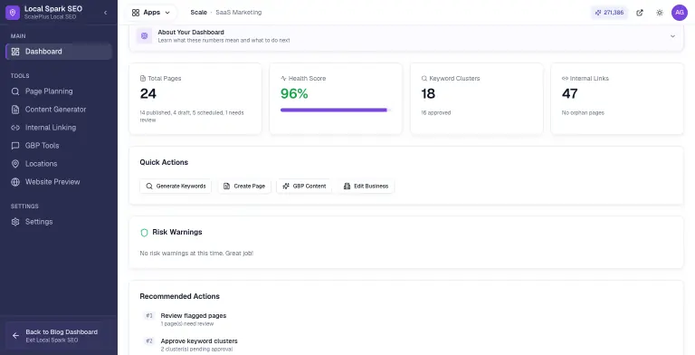Open the Apps dropdown
695x355 pixels.
pyautogui.click(x=151, y=13)
